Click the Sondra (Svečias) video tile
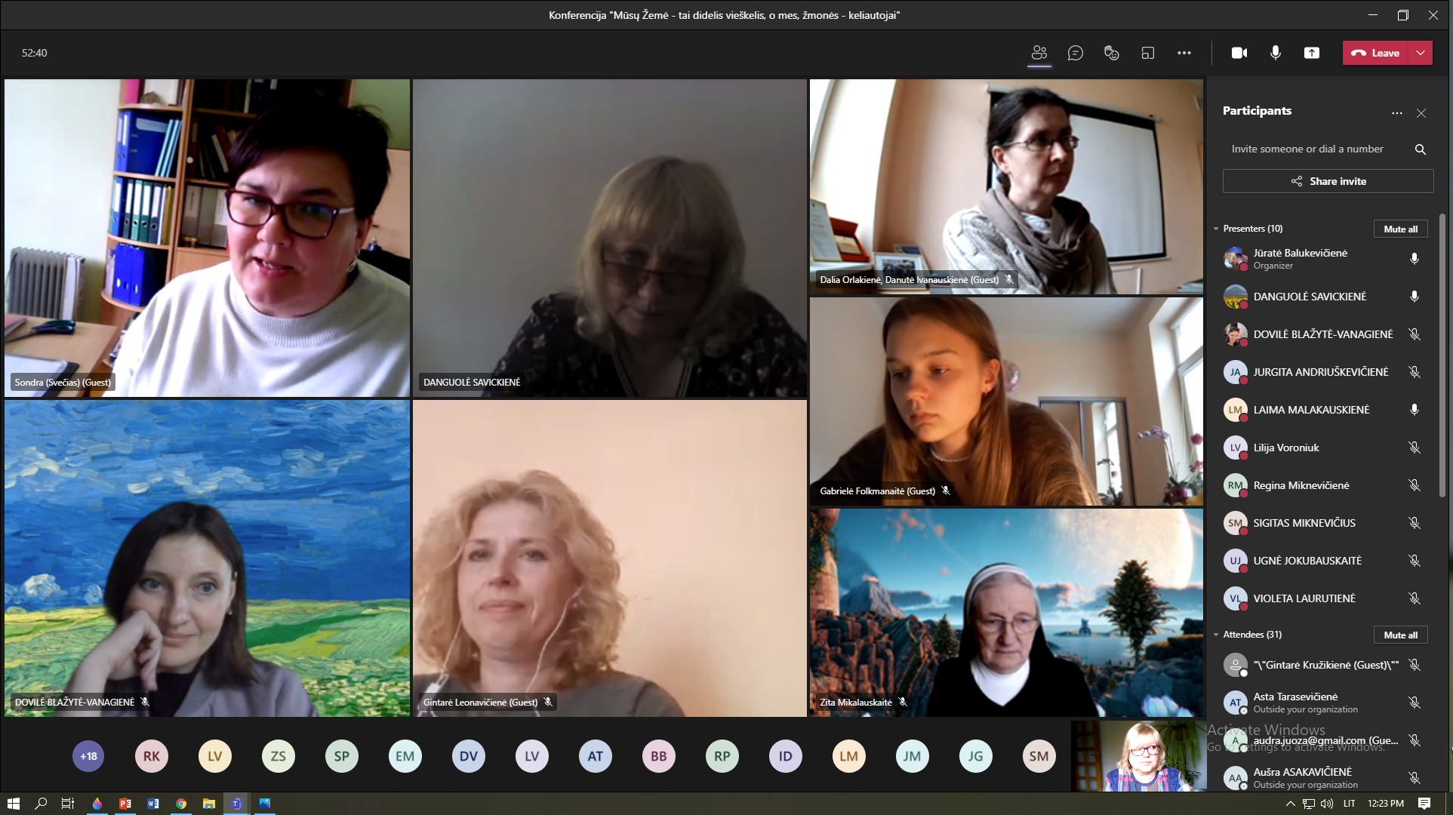 pos(207,238)
